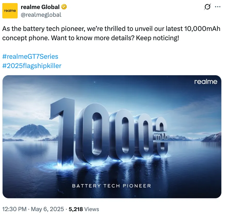
Task: Click the white realme logo inside the image
Action: [x=206, y=82]
